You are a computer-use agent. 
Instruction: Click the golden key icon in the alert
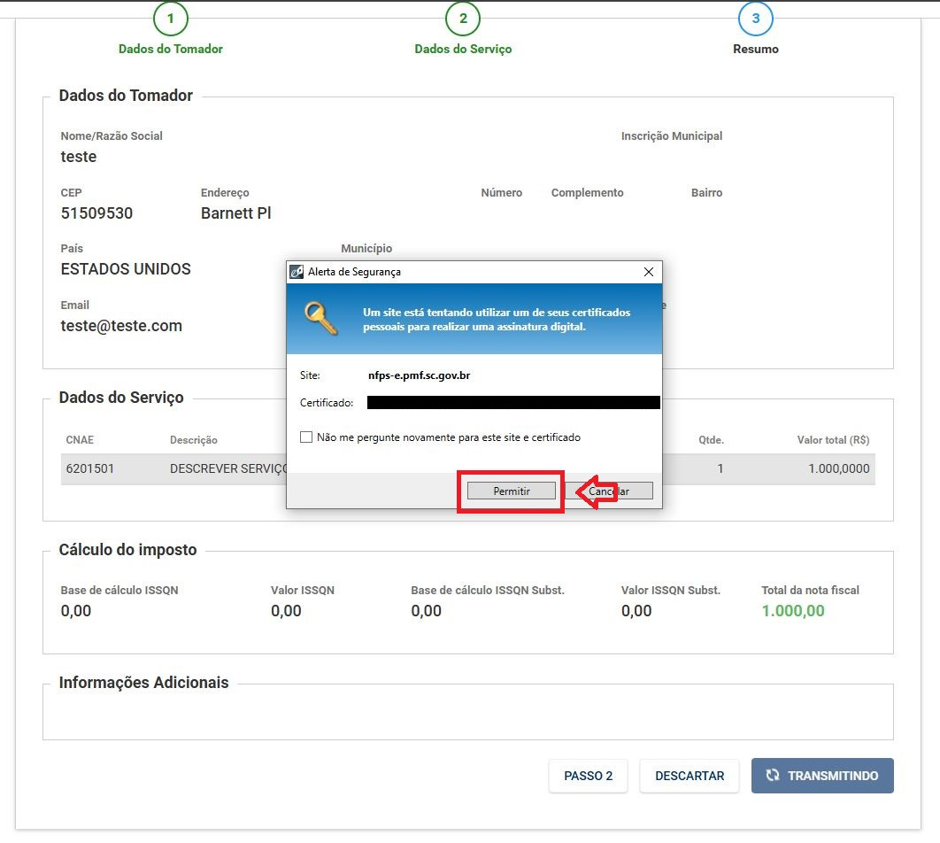coord(320,318)
